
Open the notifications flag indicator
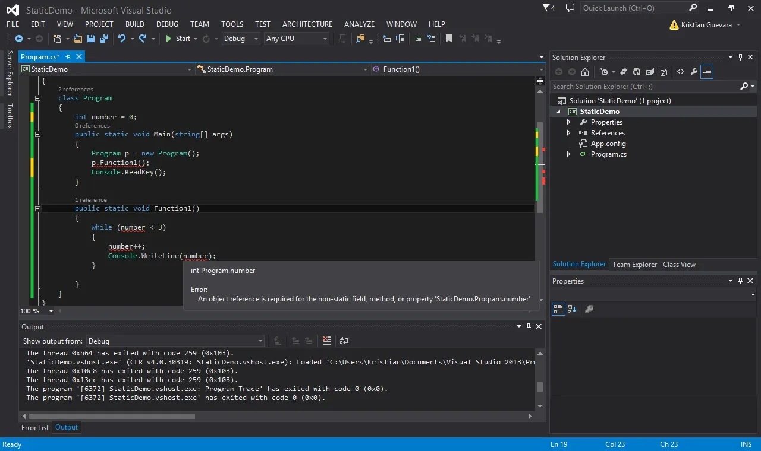coord(549,8)
